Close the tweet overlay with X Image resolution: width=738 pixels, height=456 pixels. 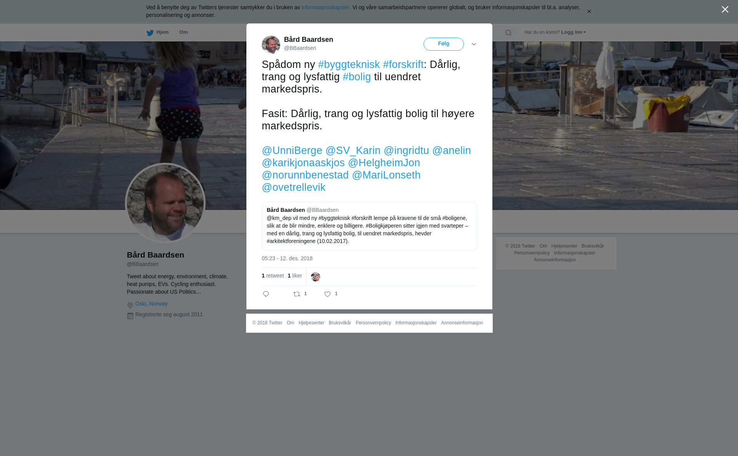(x=725, y=10)
